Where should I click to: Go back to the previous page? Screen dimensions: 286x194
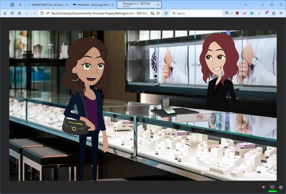tap(27, 13)
